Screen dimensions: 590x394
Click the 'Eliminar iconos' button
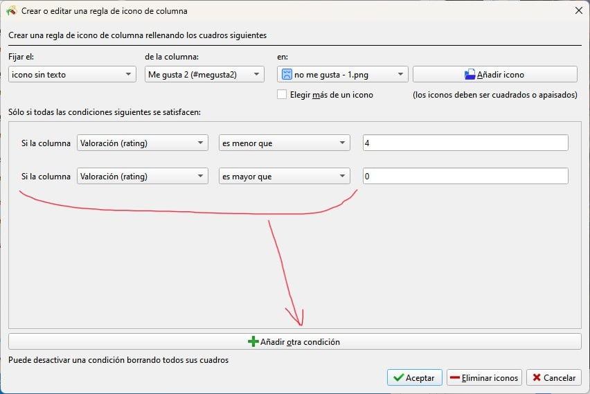484,377
